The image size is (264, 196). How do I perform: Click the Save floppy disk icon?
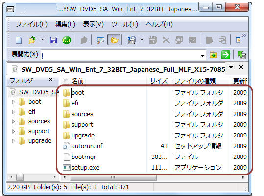(53, 40)
